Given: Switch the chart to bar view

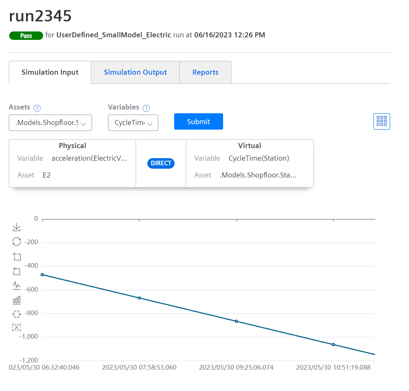Looking at the screenshot, I should tap(16, 300).
